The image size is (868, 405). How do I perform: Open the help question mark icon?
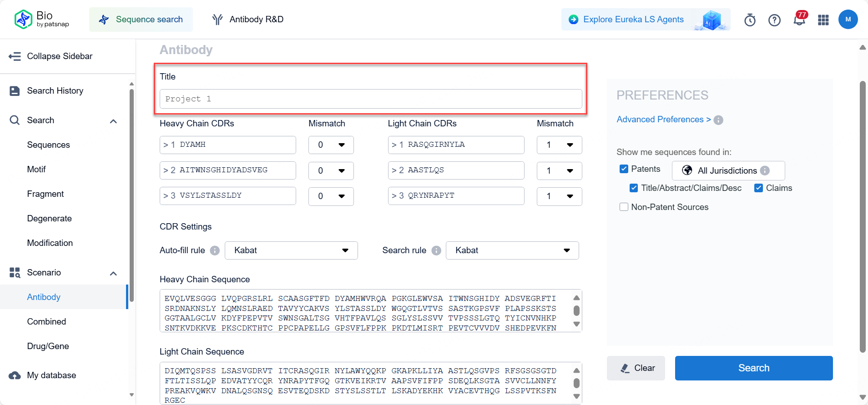(x=774, y=20)
